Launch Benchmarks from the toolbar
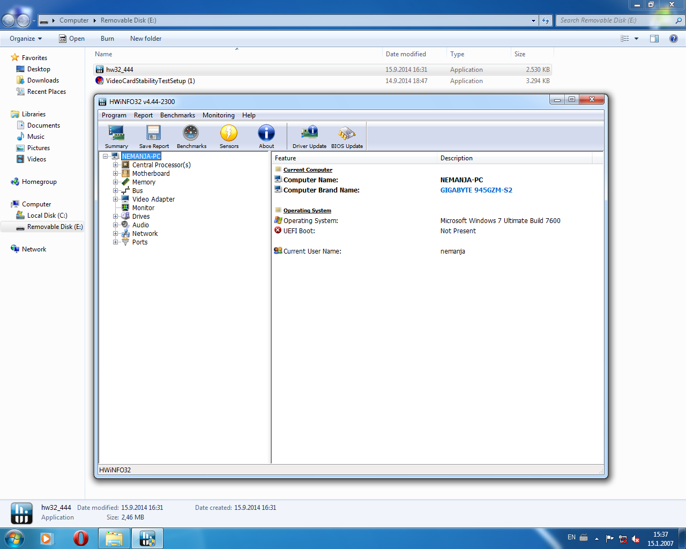The height and width of the screenshot is (549, 686). pyautogui.click(x=191, y=136)
